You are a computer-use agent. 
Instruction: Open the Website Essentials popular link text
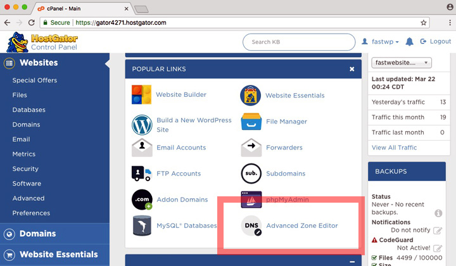click(x=295, y=96)
